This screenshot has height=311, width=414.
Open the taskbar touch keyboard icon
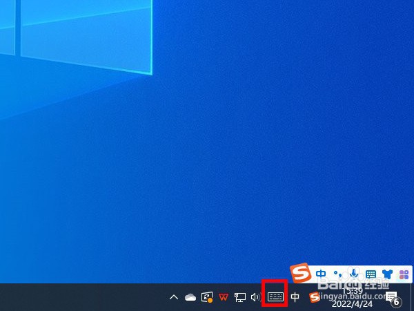pyautogui.click(x=275, y=297)
